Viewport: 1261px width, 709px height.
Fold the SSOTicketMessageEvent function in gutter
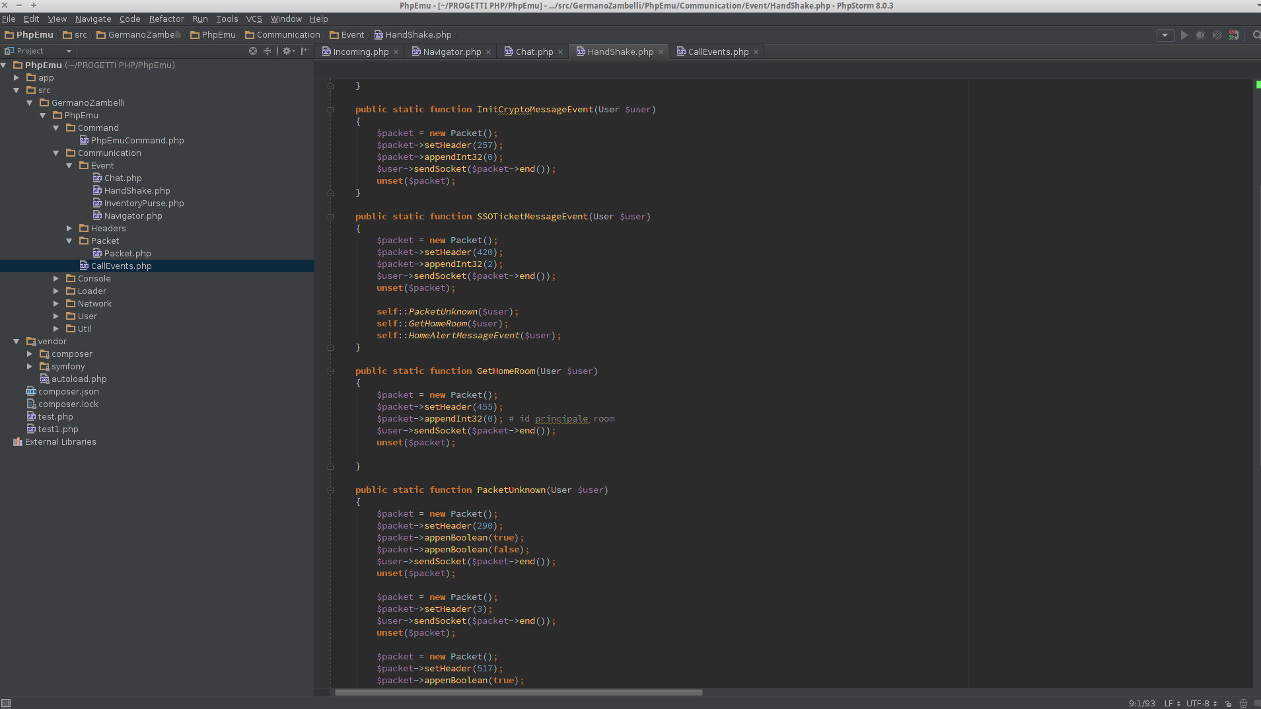click(331, 217)
